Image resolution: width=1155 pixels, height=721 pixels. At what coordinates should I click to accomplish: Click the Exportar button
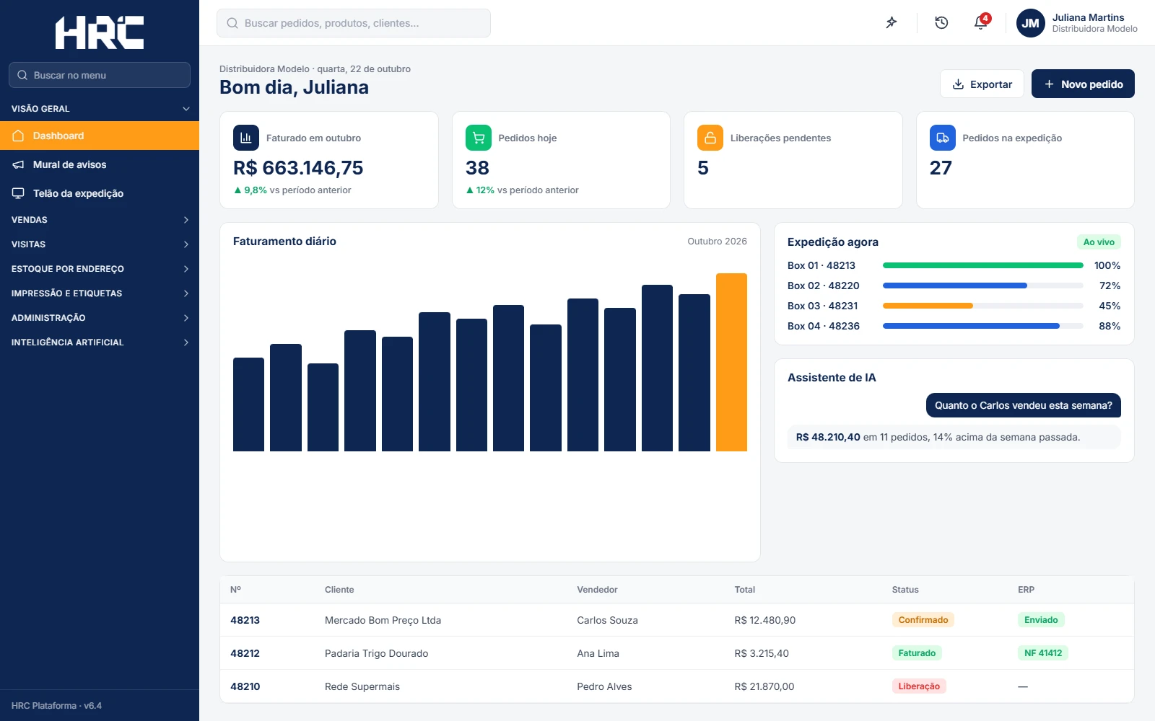coord(982,84)
